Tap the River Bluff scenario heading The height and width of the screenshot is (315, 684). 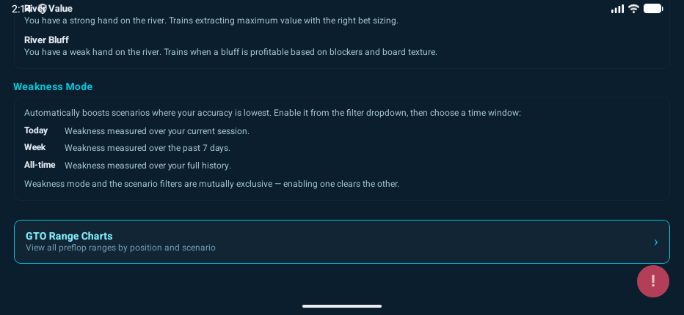coord(46,40)
